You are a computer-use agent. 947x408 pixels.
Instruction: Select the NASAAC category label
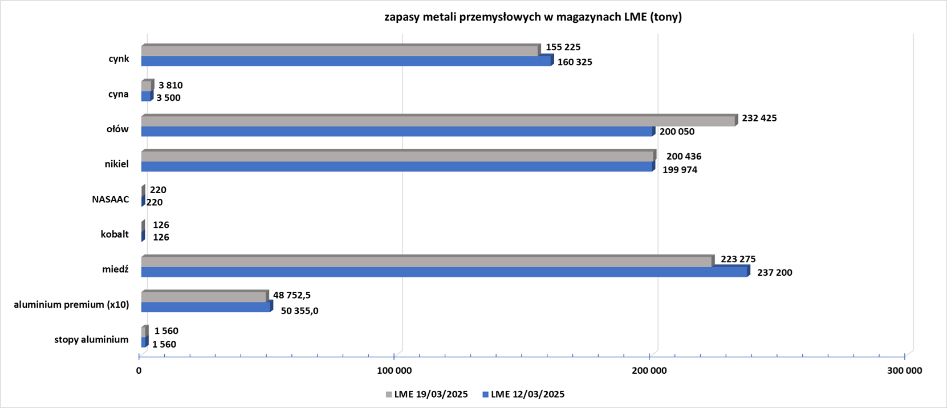pyautogui.click(x=110, y=199)
